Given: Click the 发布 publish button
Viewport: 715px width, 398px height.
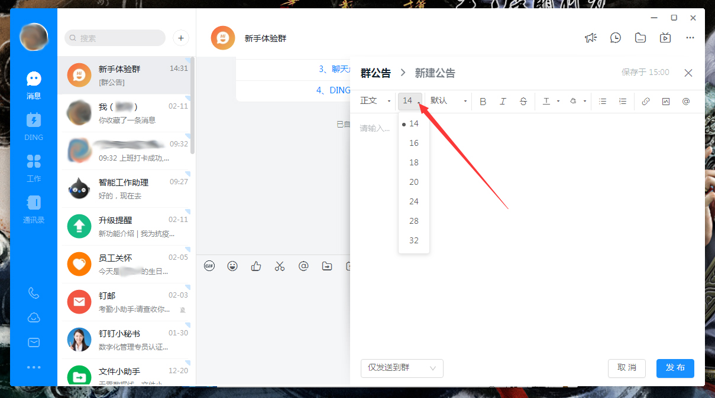Looking at the screenshot, I should (675, 368).
